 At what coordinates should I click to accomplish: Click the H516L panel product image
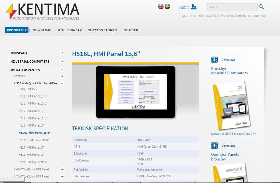(135, 92)
